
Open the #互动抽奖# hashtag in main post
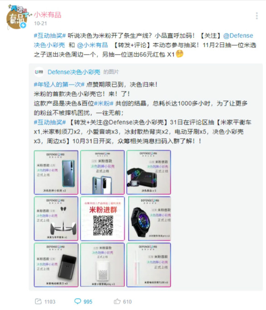click(50, 35)
